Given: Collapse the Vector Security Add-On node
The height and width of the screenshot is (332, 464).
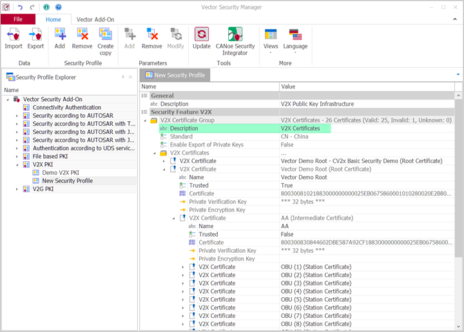Looking at the screenshot, I should [8, 99].
